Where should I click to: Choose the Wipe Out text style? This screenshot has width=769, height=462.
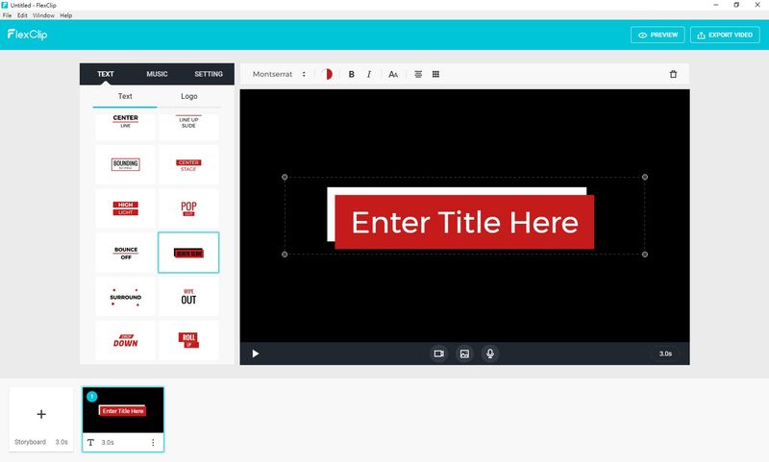pyautogui.click(x=188, y=297)
